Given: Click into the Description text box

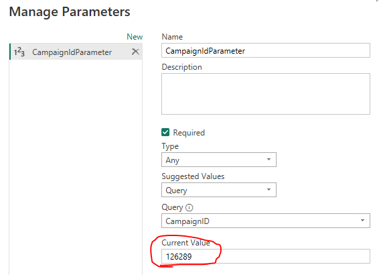Looking at the screenshot, I should click(266, 94).
